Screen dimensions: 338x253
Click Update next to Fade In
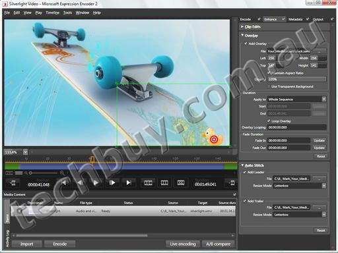pyautogui.click(x=319, y=140)
